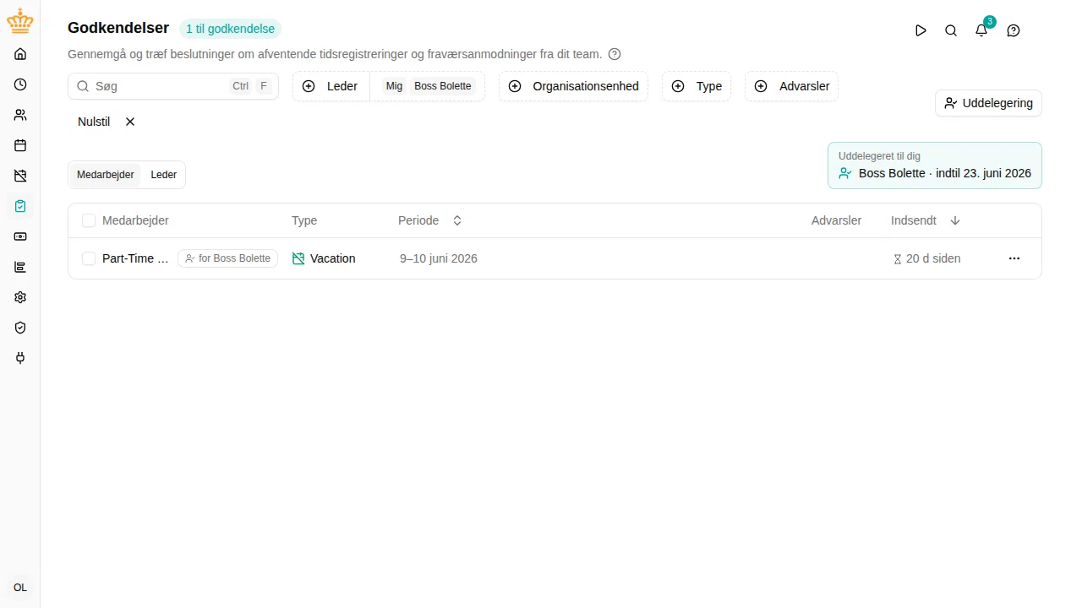Click the '1 til godkendelse' badge
Screen dimensions: 1082x608
click(230, 29)
